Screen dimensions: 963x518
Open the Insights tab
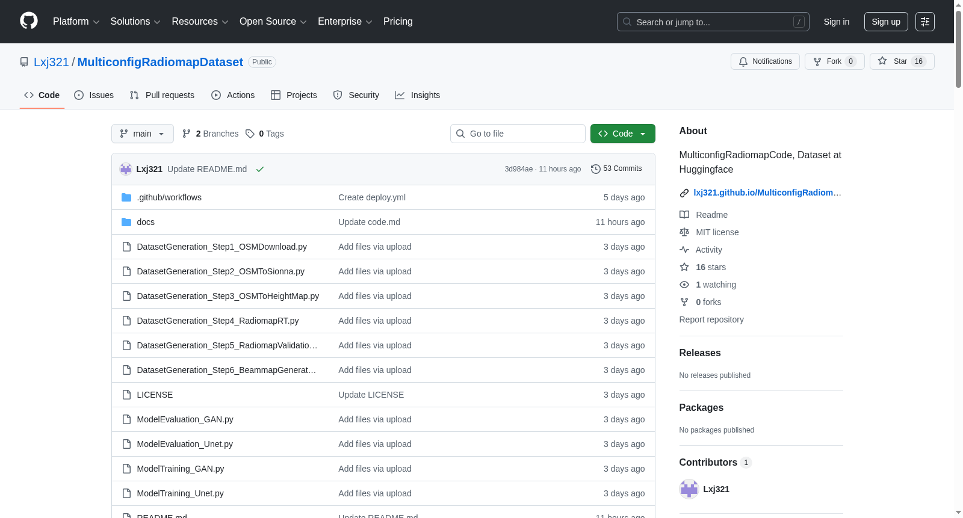(x=417, y=95)
